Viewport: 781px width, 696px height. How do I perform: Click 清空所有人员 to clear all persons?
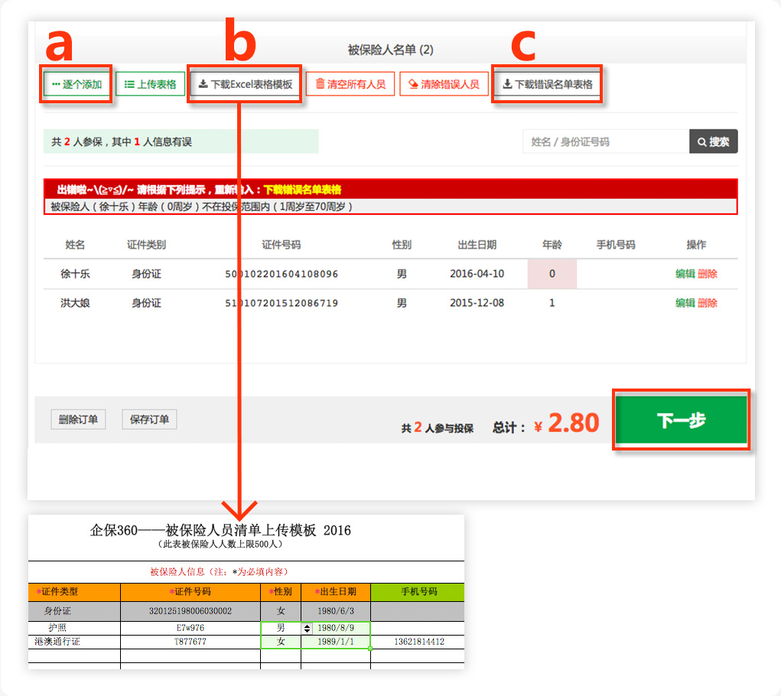coord(350,84)
